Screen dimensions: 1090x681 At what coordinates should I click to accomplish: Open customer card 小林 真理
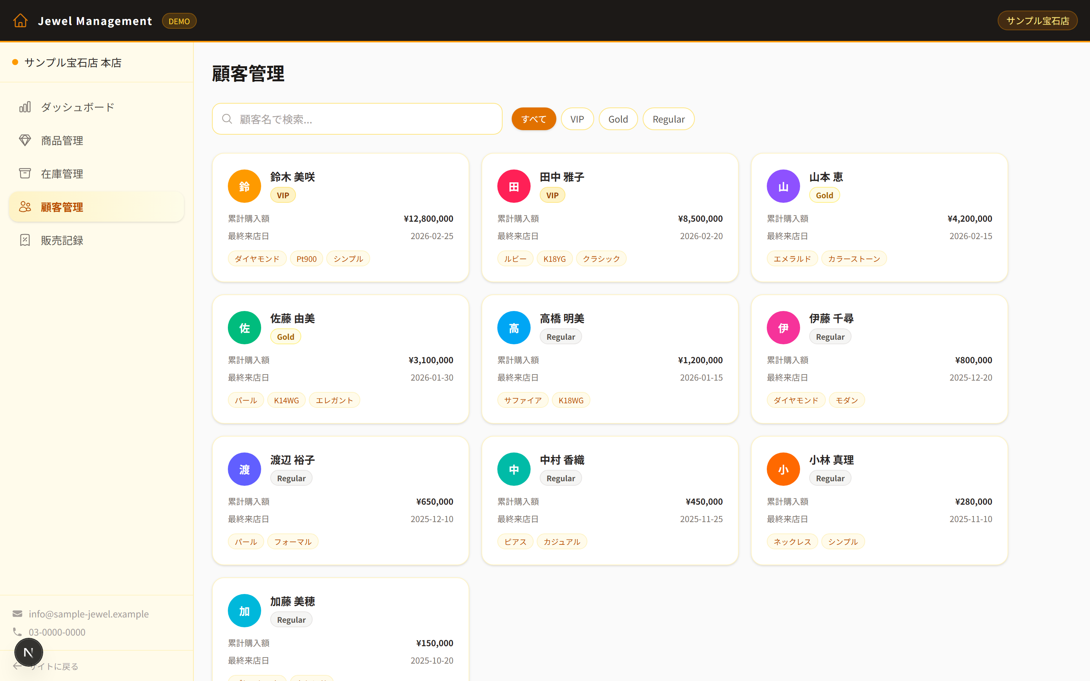pyautogui.click(x=879, y=501)
